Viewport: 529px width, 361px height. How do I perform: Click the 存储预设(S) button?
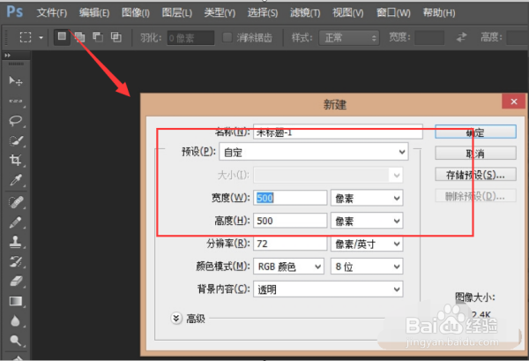click(475, 175)
